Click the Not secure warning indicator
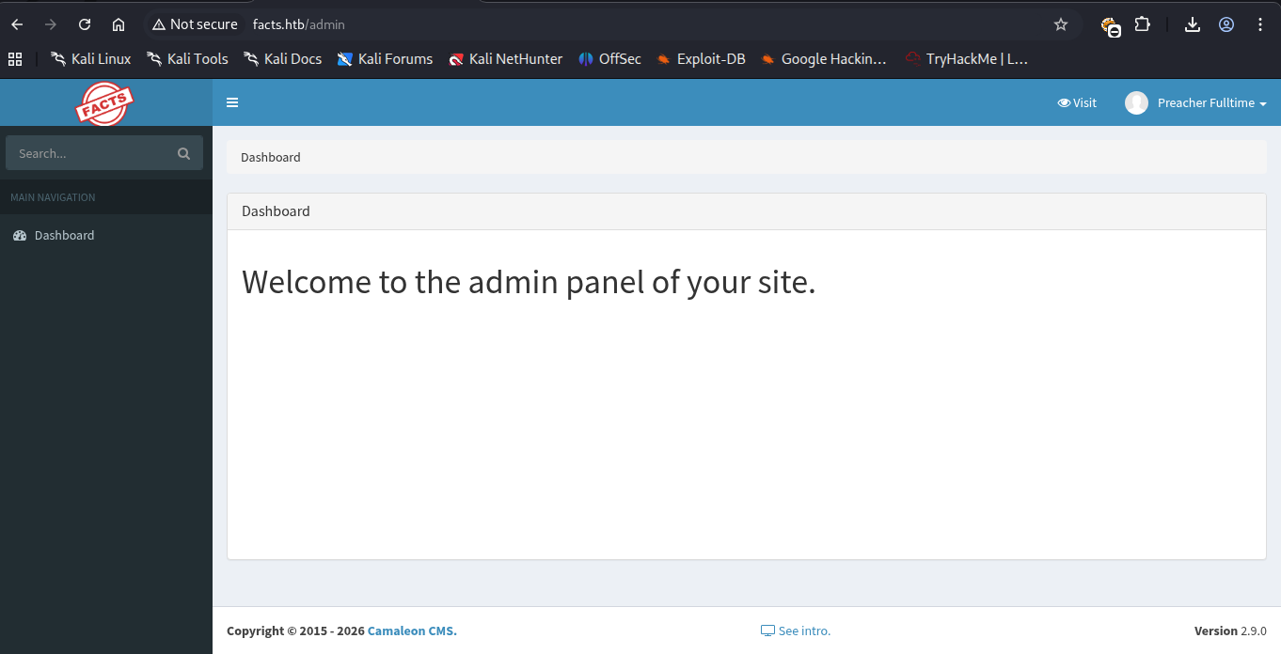This screenshot has width=1281, height=654. pos(195,24)
